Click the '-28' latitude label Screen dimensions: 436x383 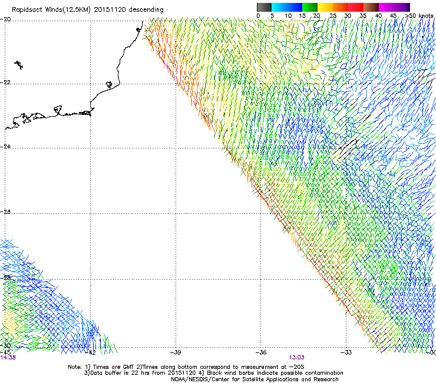[5, 278]
